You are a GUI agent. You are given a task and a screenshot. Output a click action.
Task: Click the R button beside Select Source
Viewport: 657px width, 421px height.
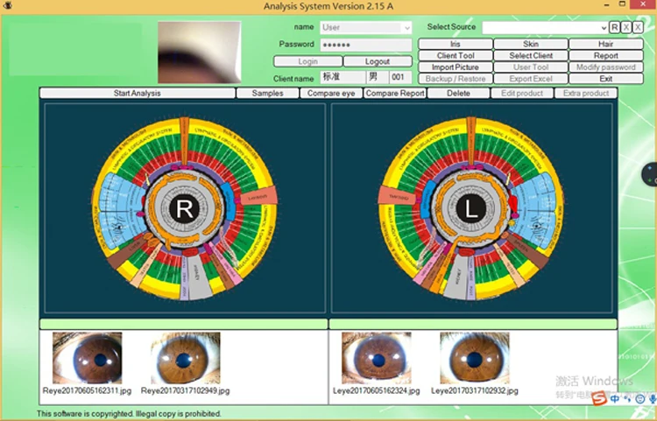pyautogui.click(x=615, y=28)
